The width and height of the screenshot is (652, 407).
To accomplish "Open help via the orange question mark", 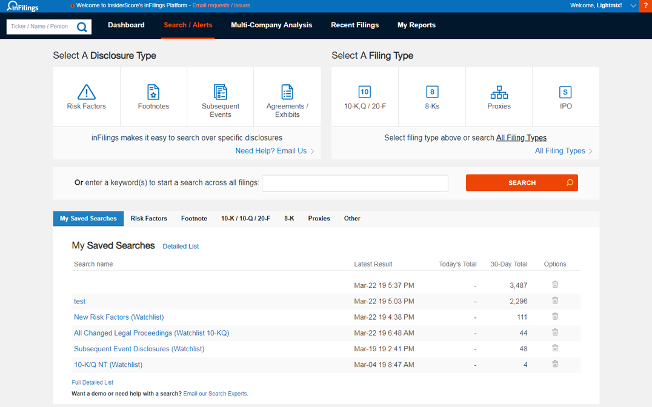I will [x=645, y=6].
